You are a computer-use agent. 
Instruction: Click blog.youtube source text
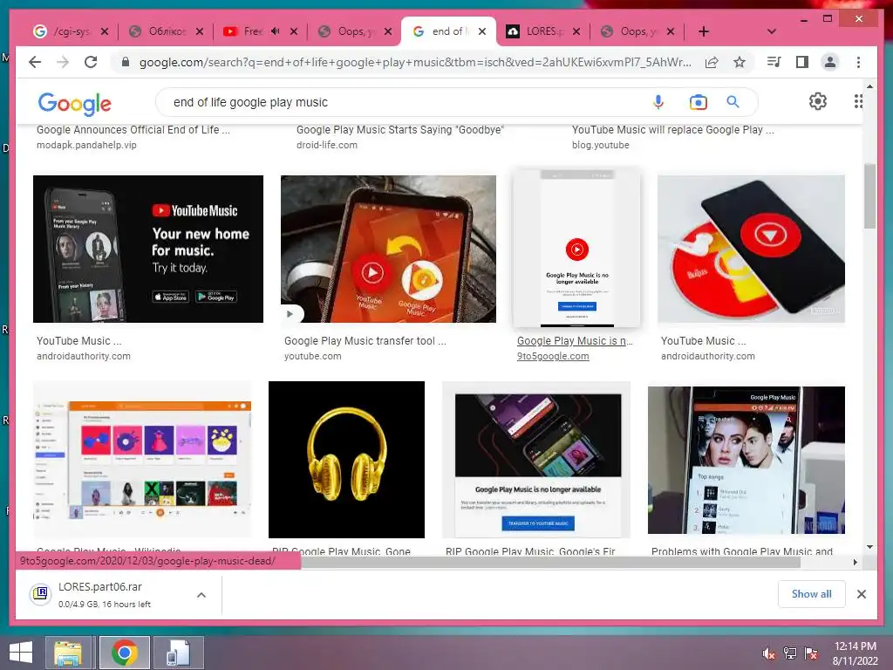point(601,146)
